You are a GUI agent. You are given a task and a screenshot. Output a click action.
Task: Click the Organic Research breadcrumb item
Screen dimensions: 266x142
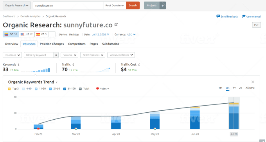pyautogui.click(x=56, y=16)
